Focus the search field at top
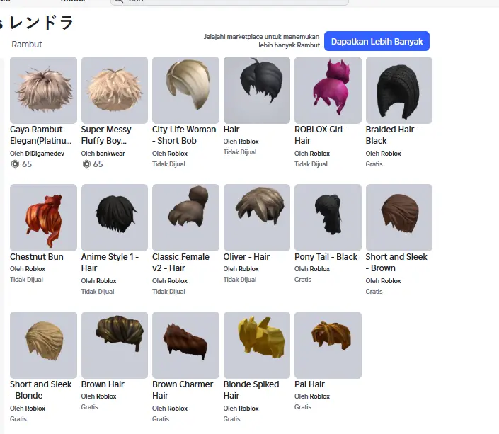This screenshot has width=499, height=434. (x=229, y=2)
